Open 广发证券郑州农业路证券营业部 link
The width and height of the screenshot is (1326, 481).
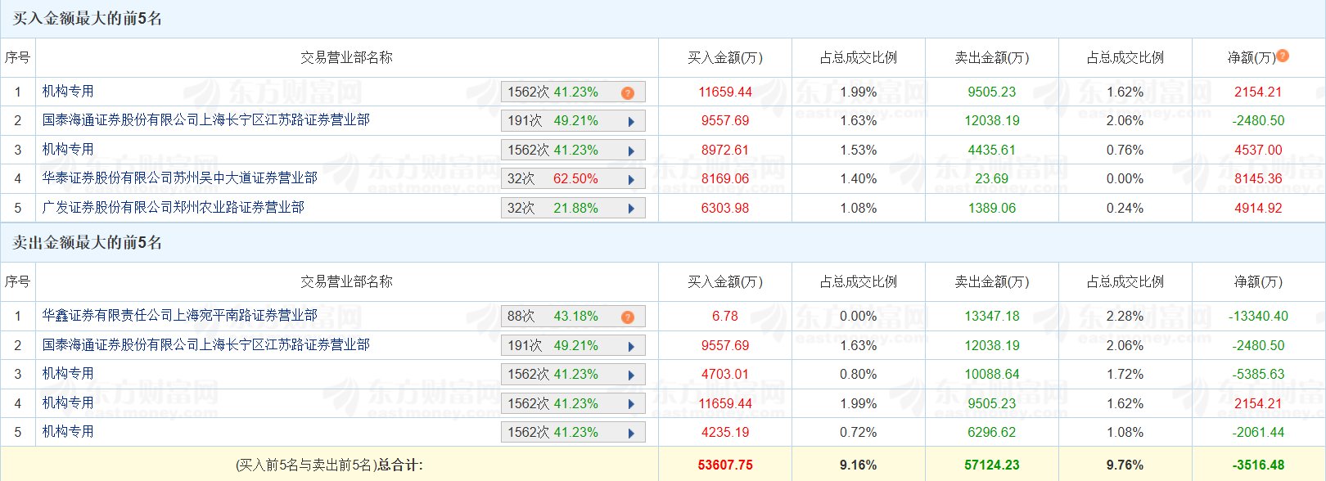(x=173, y=207)
